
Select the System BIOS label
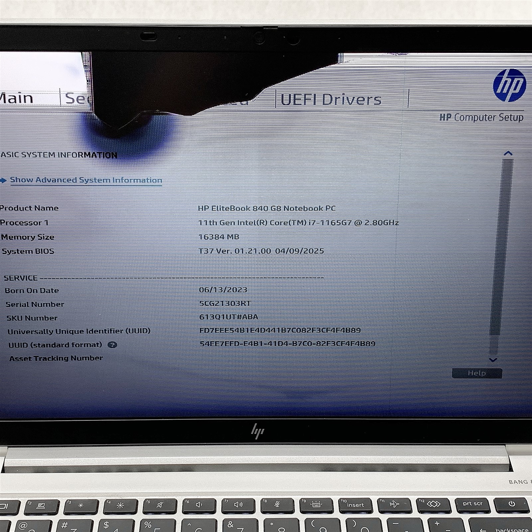tap(28, 251)
